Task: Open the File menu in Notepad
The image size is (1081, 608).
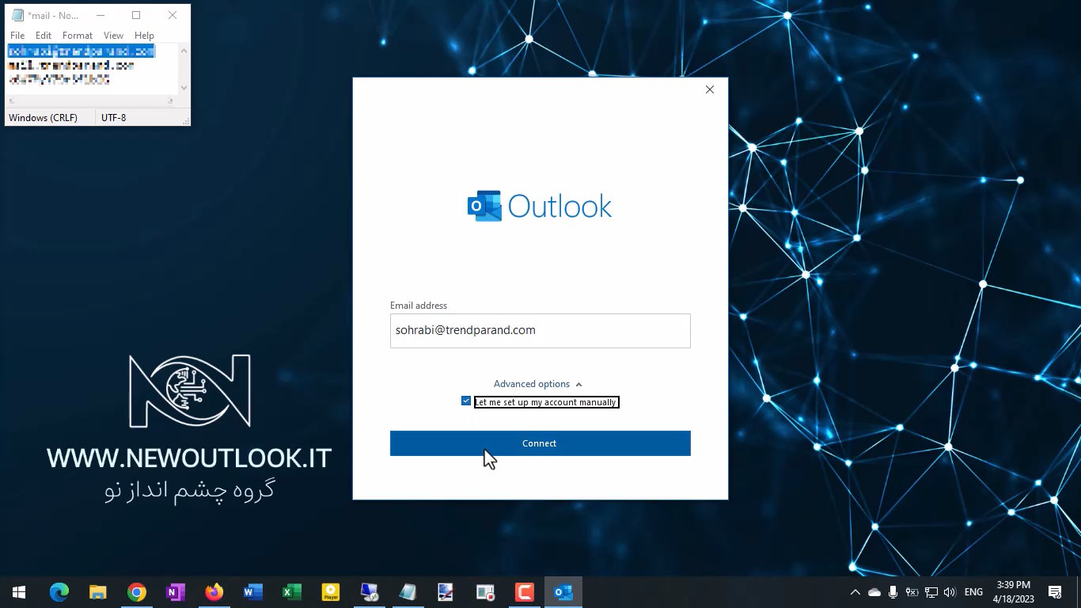Action: pos(17,36)
